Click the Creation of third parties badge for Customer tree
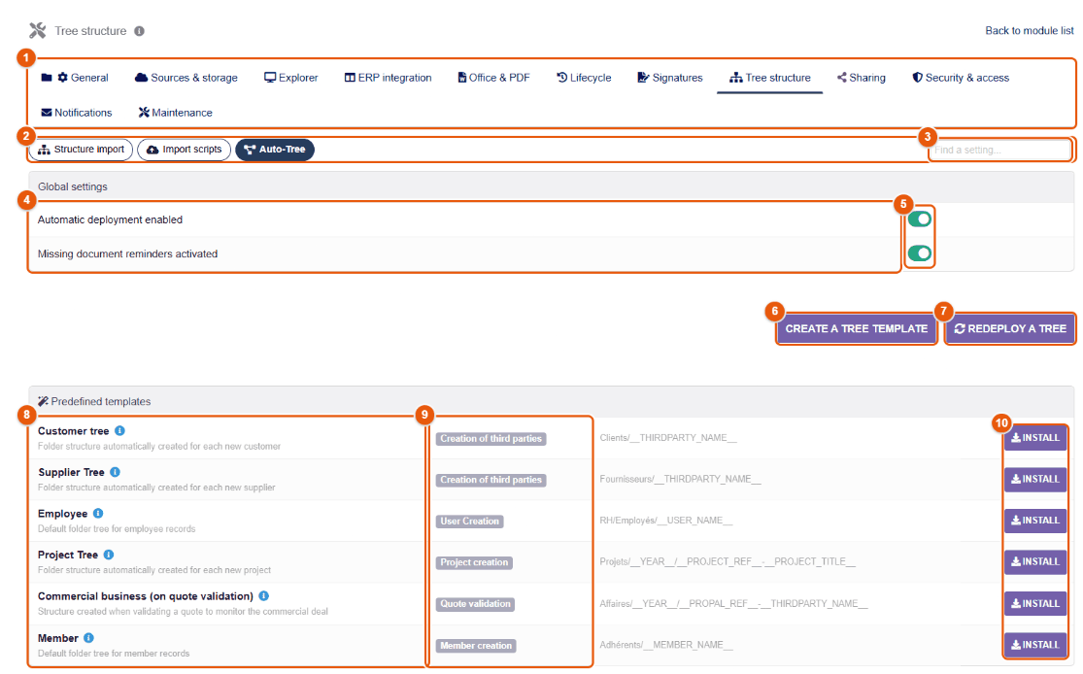The width and height of the screenshot is (1083, 674). [491, 439]
